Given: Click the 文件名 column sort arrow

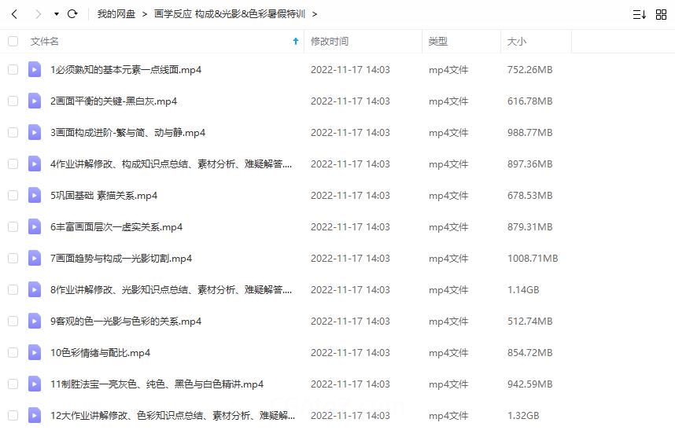Looking at the screenshot, I should click(296, 41).
